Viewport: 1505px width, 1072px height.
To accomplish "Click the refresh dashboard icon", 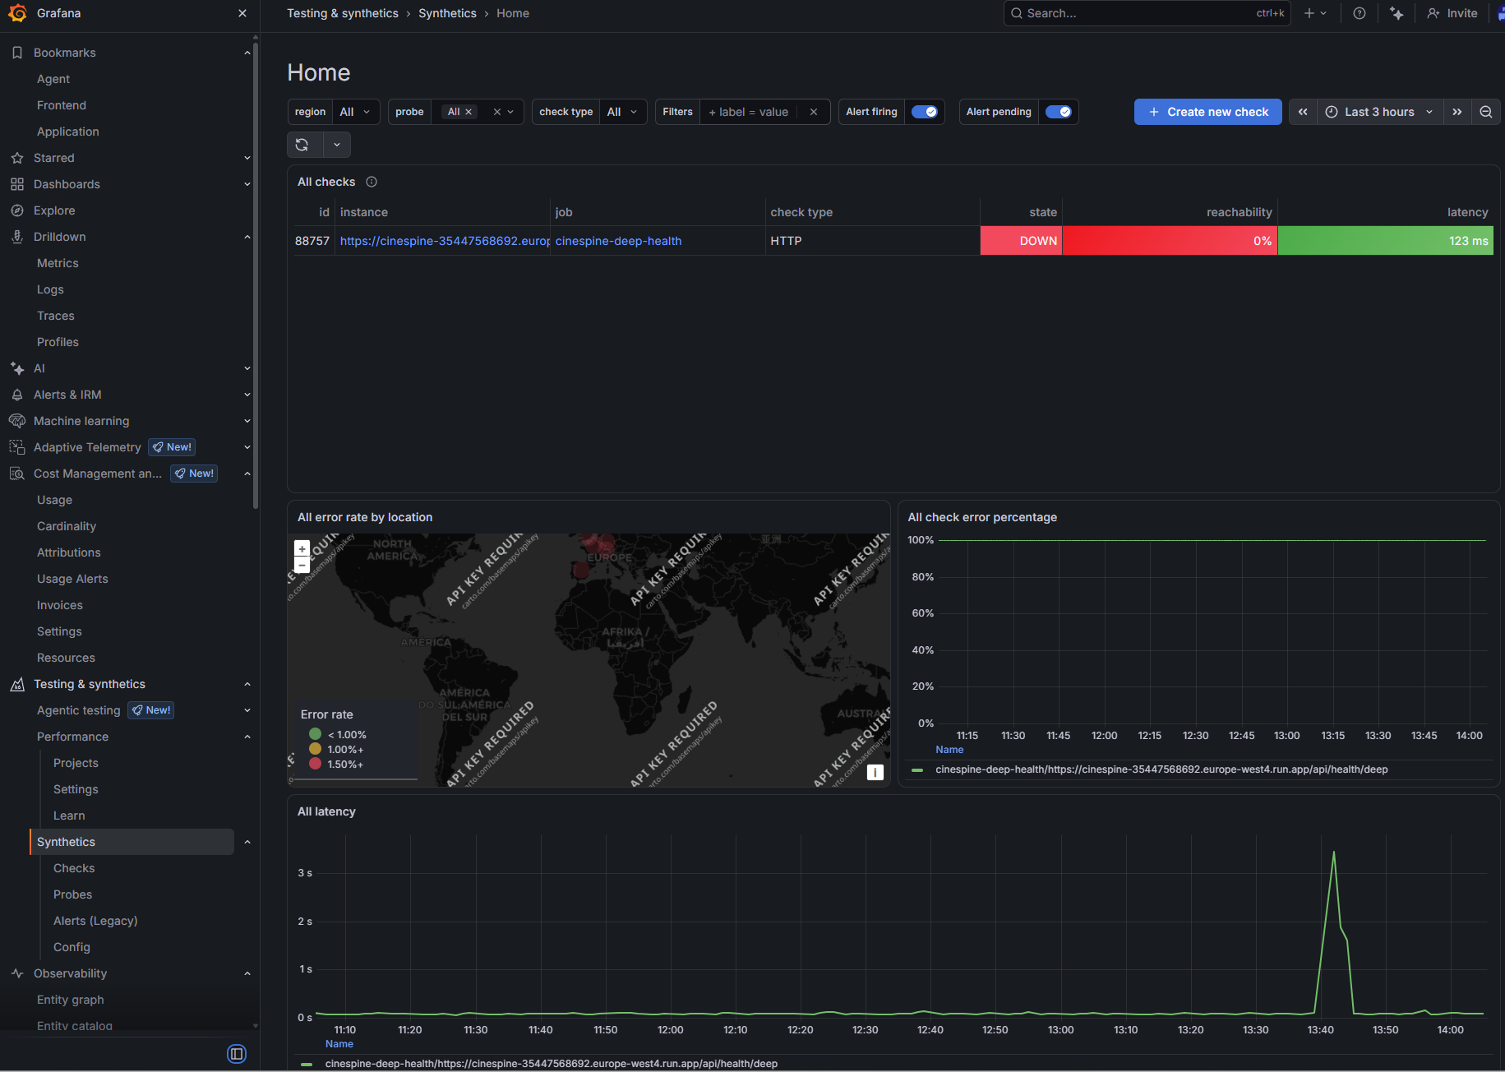I will point(302,145).
